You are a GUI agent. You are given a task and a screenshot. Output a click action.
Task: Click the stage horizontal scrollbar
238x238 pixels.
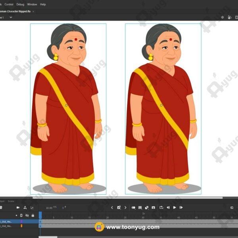[x=127, y=198]
